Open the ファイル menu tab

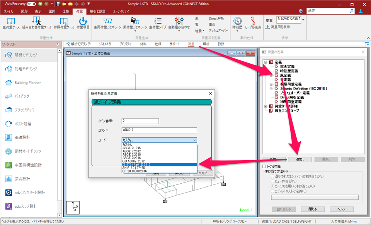[9, 11]
